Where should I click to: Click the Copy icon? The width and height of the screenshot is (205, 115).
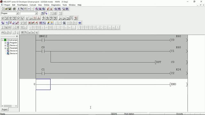(22, 9)
